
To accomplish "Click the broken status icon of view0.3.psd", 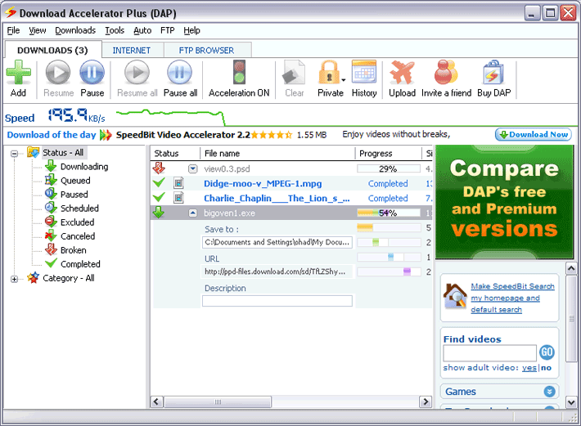I will pyautogui.click(x=159, y=168).
